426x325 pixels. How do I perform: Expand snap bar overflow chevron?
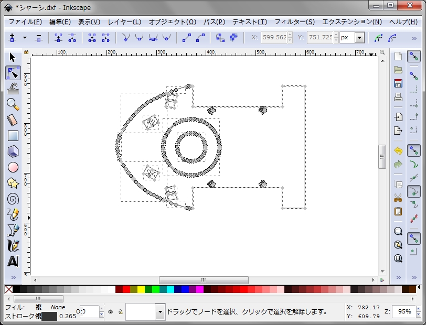tap(414, 277)
